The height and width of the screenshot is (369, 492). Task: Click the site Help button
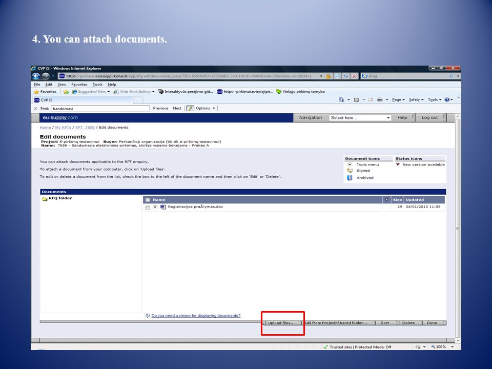pos(402,118)
